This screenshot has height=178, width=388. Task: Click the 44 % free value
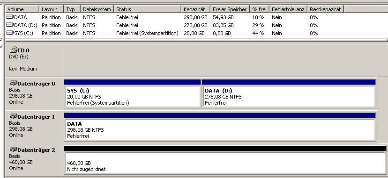(x=258, y=33)
